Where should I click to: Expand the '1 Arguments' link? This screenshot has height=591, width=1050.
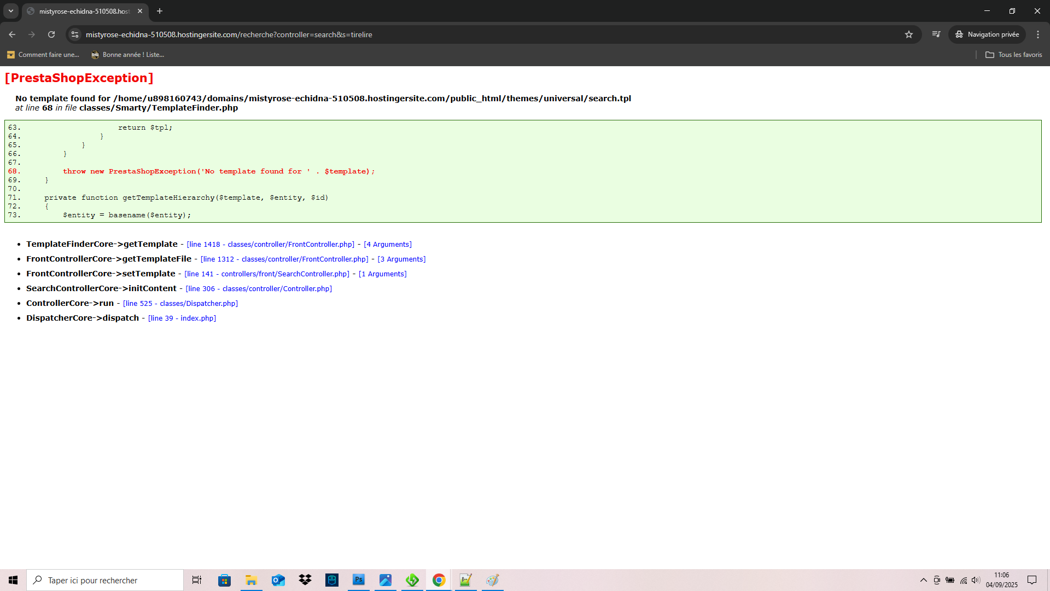383,274
